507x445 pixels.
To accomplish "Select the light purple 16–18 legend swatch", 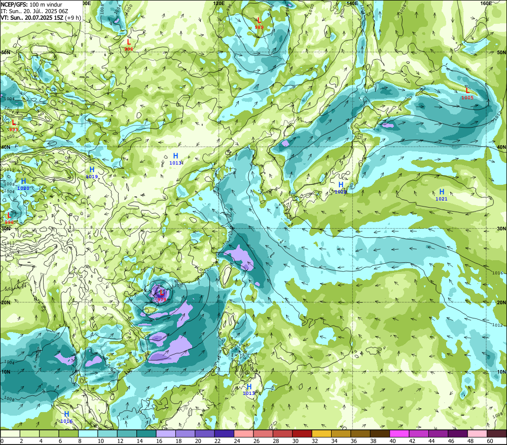I will click(166, 433).
